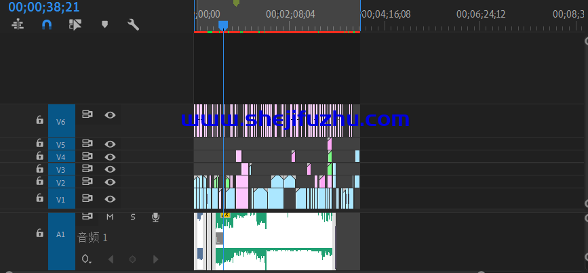Click ruler at 00;02;08;04 timecode
Image resolution: width=588 pixels, height=273 pixels.
[x=290, y=15]
